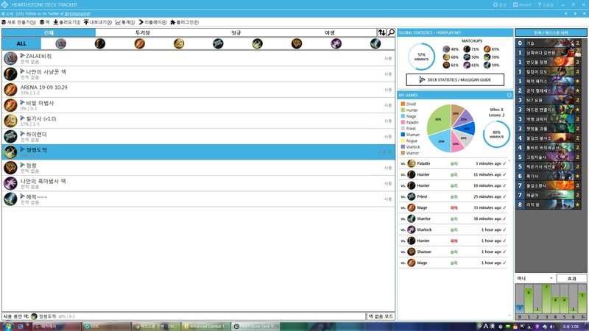Viewport: 589px width, 331px height.
Task: Click cost-8 card 리치 왕 in deck list
Action: click(549, 204)
